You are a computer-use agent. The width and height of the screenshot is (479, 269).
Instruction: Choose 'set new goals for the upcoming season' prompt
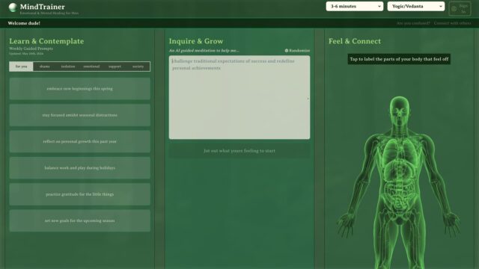click(80, 220)
